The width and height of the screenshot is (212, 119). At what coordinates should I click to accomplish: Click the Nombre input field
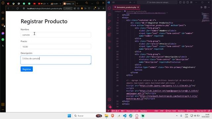click(56, 35)
